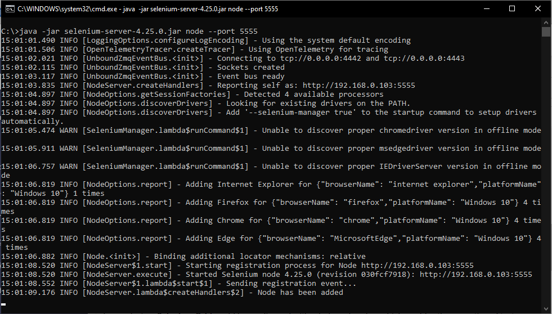Click the scrollbar up arrow
Image resolution: width=552 pixels, height=314 pixels.
(x=546, y=23)
